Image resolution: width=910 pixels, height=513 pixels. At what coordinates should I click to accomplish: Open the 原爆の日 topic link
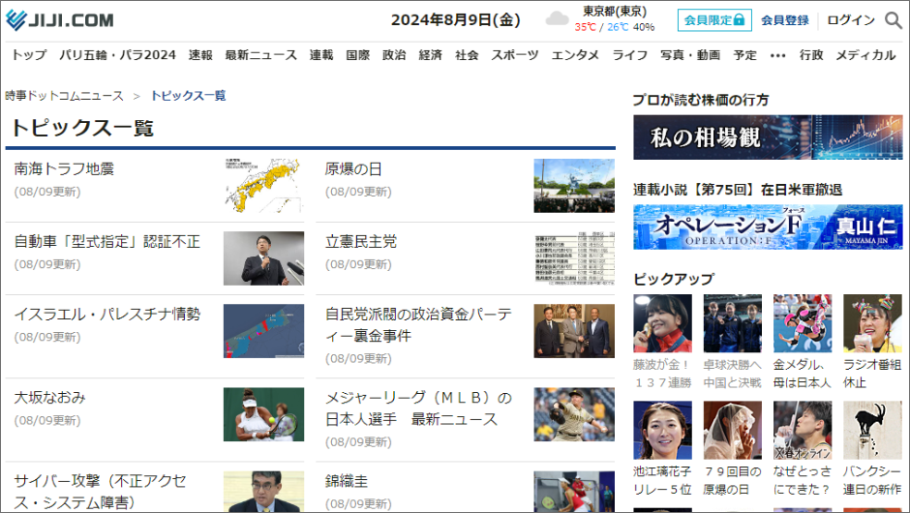[x=353, y=168]
